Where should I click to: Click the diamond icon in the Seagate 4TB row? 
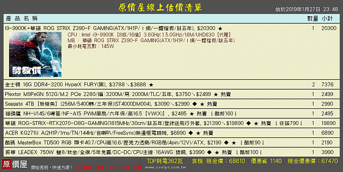(x=194, y=104)
